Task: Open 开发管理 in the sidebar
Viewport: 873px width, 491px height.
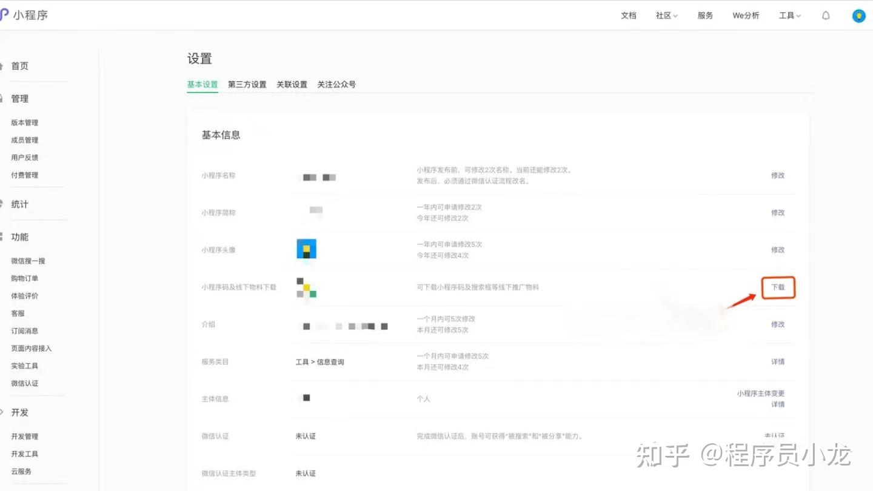Action: (x=24, y=436)
